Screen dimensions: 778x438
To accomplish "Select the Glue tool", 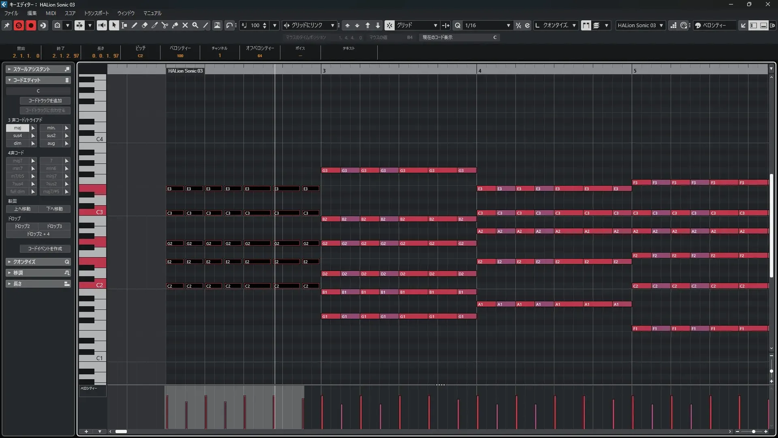I will point(175,25).
